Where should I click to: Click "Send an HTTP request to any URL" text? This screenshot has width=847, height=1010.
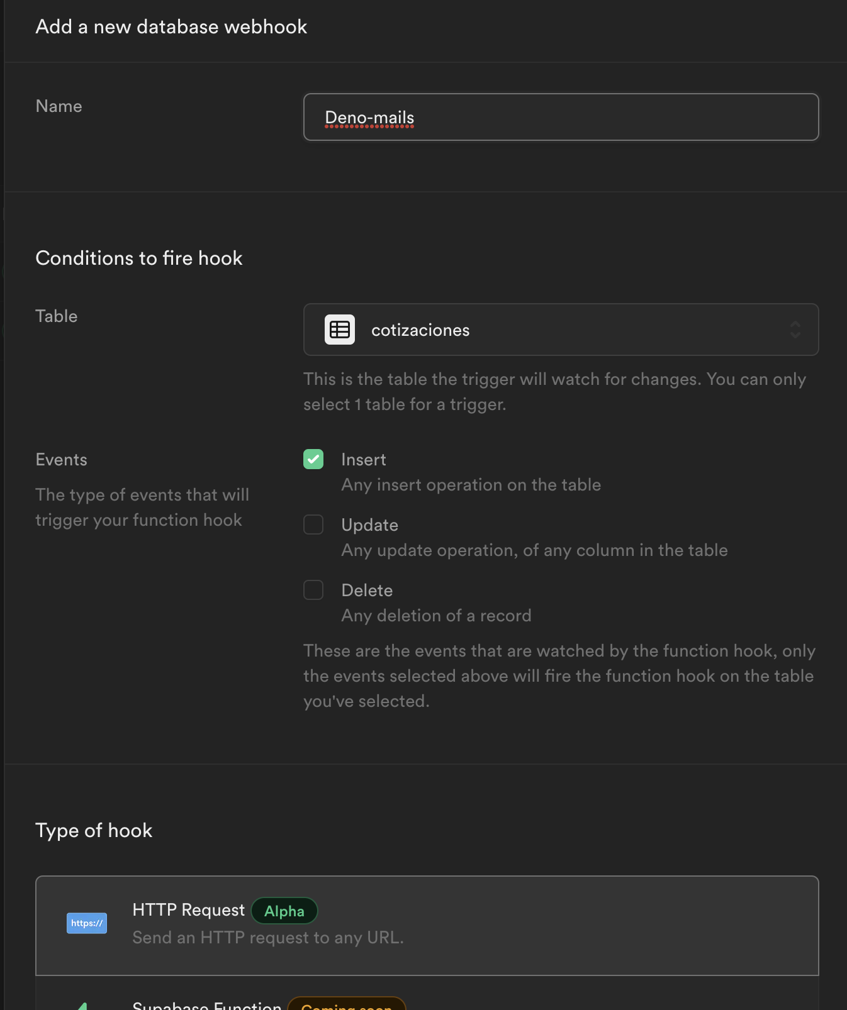268,938
